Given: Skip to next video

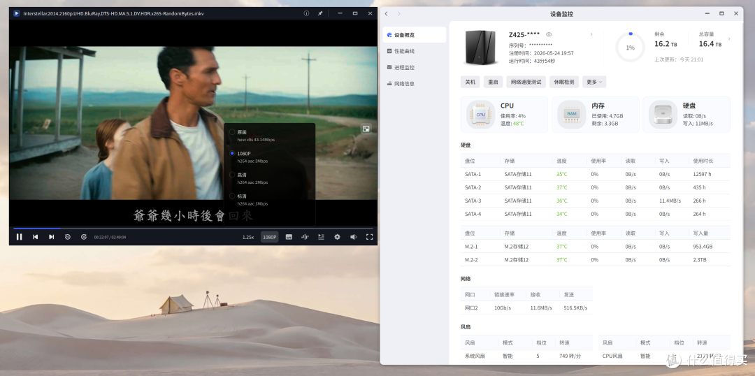Looking at the screenshot, I should pos(52,237).
